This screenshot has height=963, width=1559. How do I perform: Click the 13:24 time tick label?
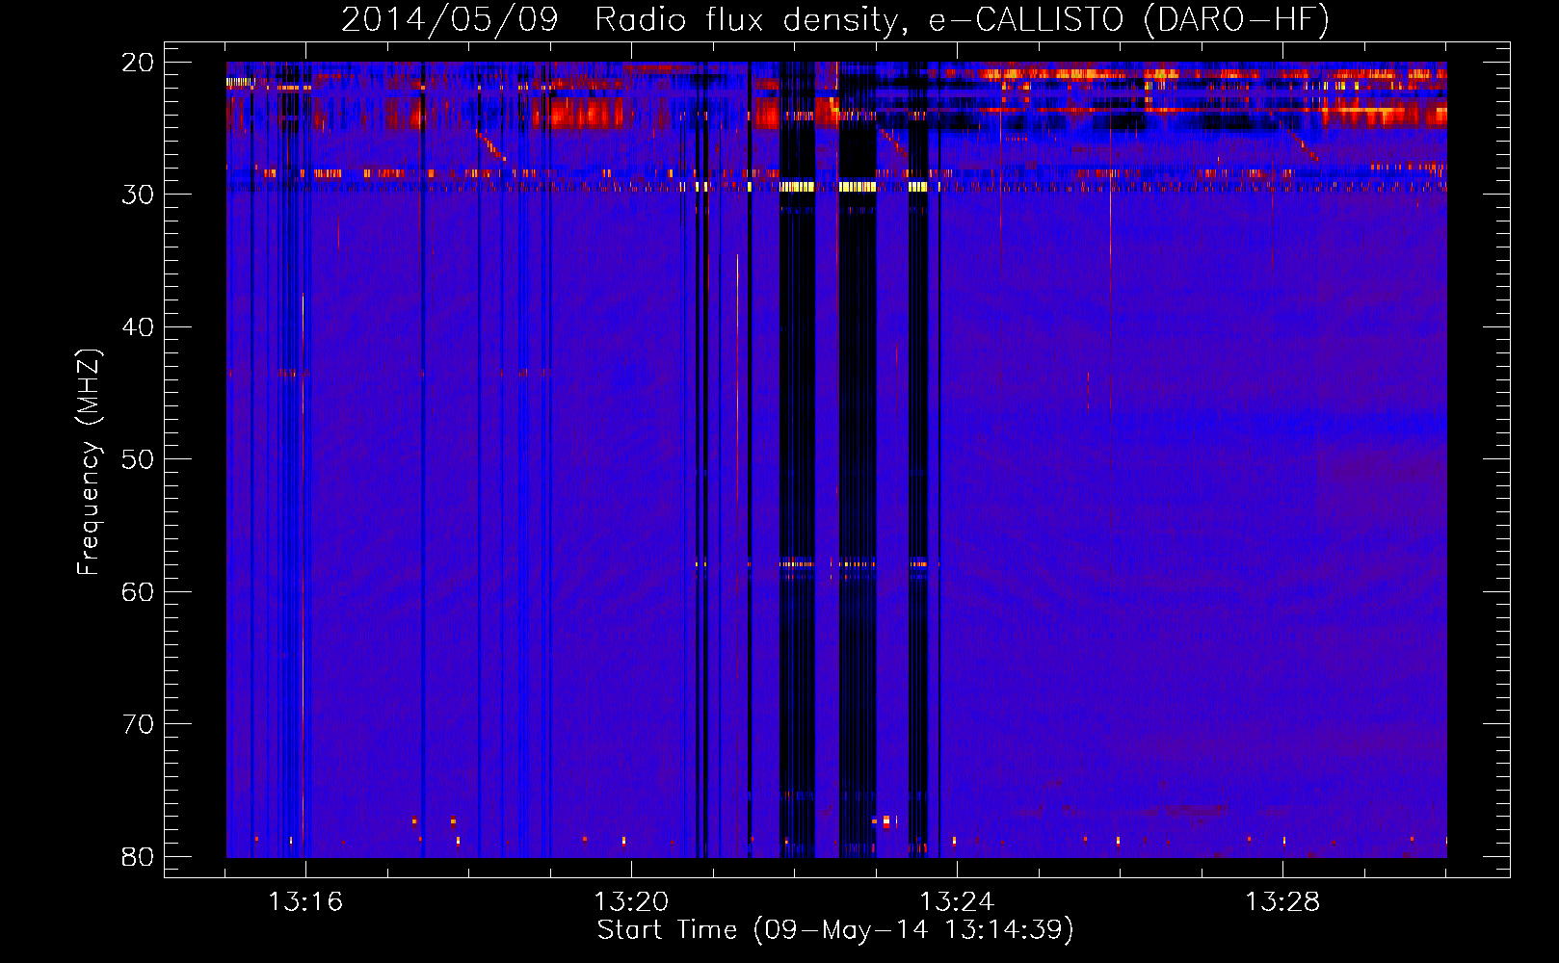(957, 902)
